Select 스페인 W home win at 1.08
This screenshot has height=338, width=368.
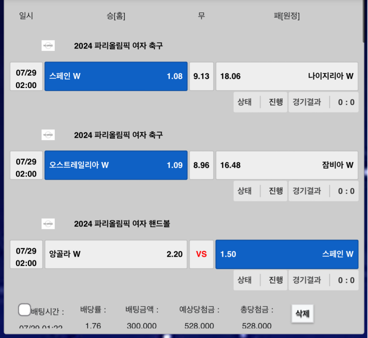pyautogui.click(x=116, y=76)
